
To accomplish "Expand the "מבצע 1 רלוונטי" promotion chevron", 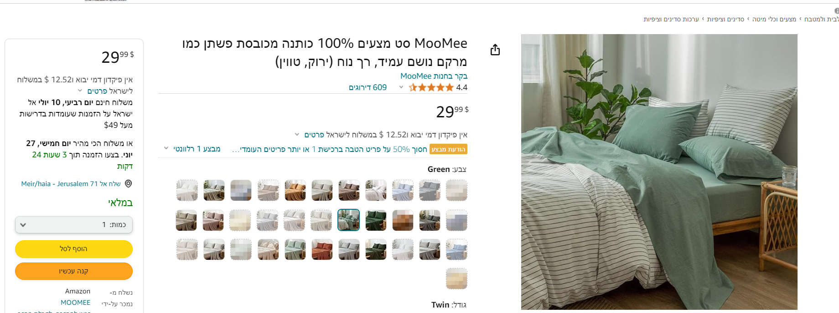I will pyautogui.click(x=166, y=148).
